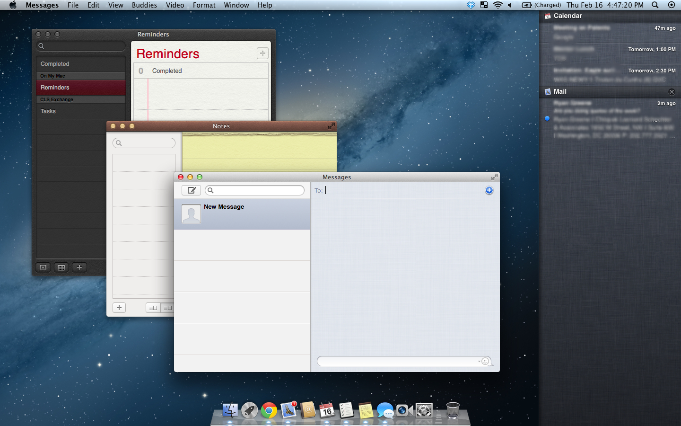Select the Completed list in the Reminders sidebar
The height and width of the screenshot is (426, 681).
tap(55, 64)
